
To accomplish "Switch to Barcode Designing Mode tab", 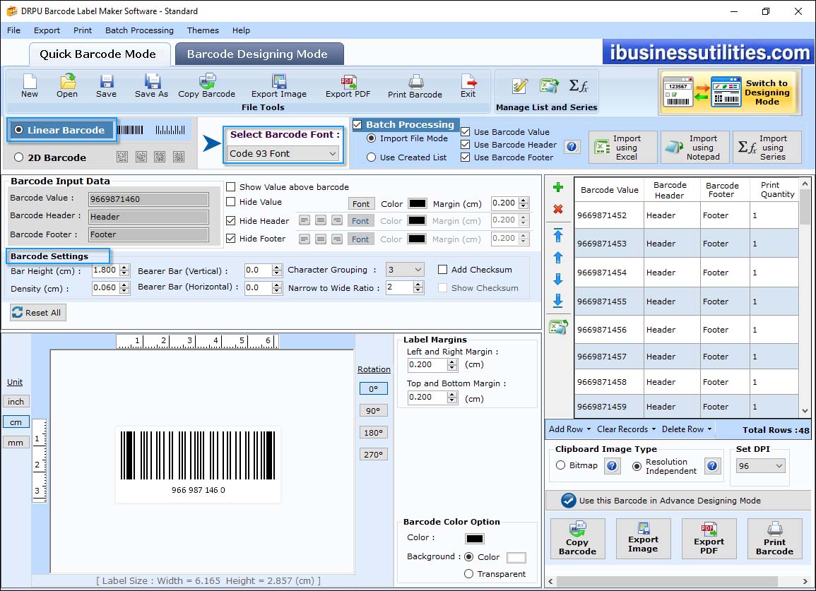I will click(259, 54).
